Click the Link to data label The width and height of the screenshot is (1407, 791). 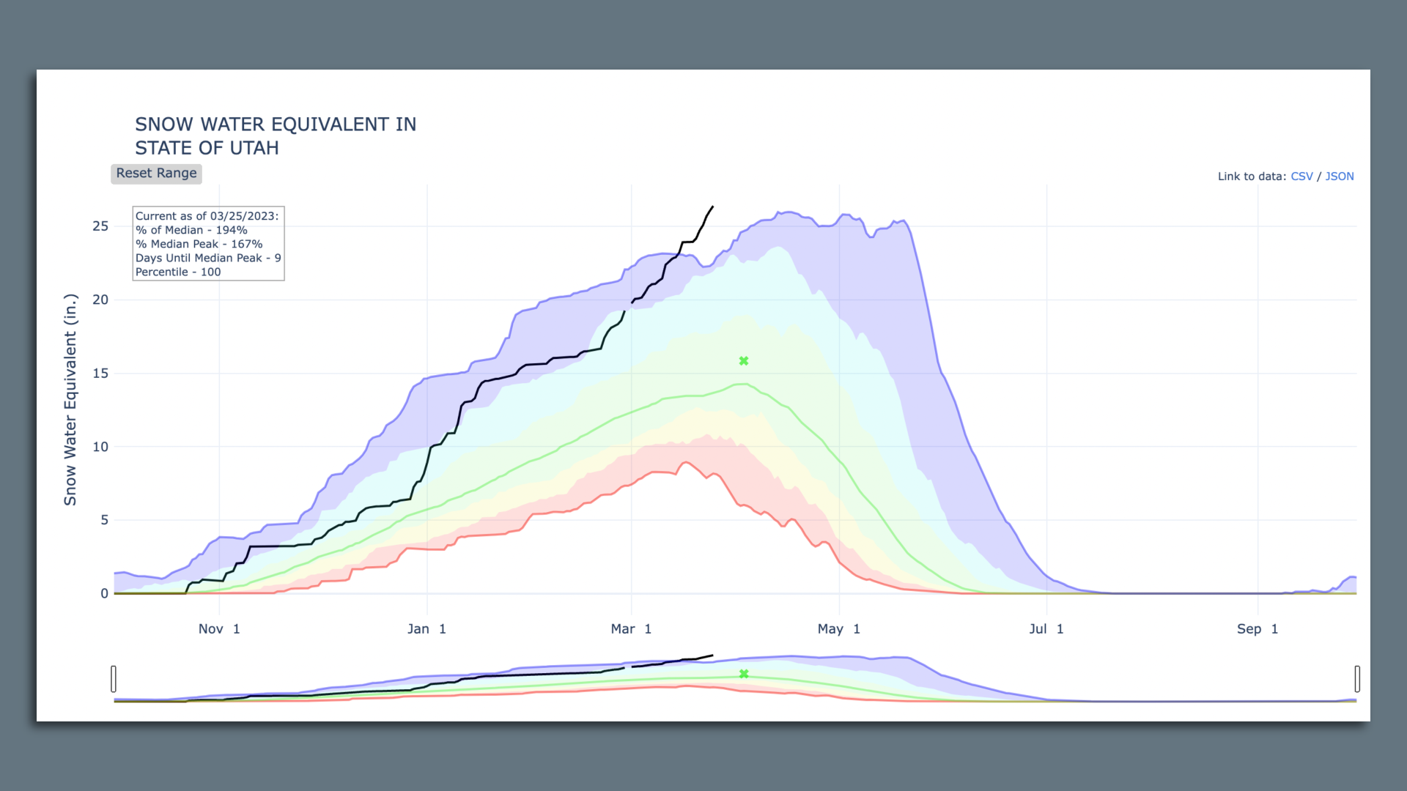pyautogui.click(x=1251, y=177)
